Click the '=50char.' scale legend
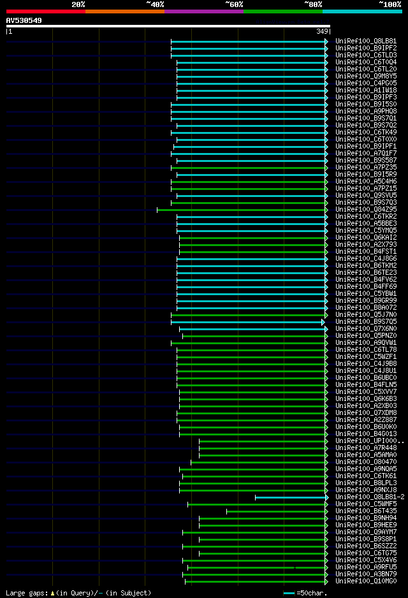408x598 pixels. coord(306,593)
